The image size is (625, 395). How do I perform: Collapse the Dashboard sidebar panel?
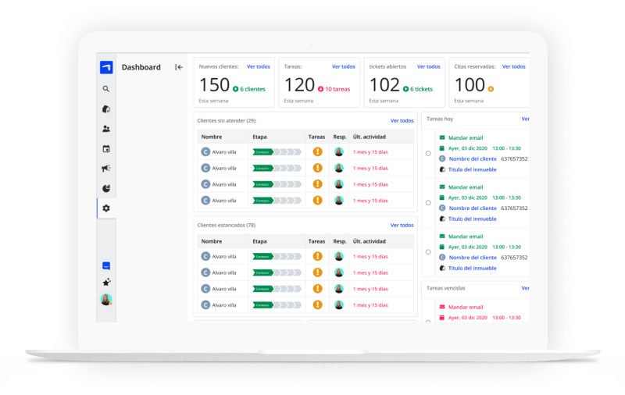pos(179,67)
